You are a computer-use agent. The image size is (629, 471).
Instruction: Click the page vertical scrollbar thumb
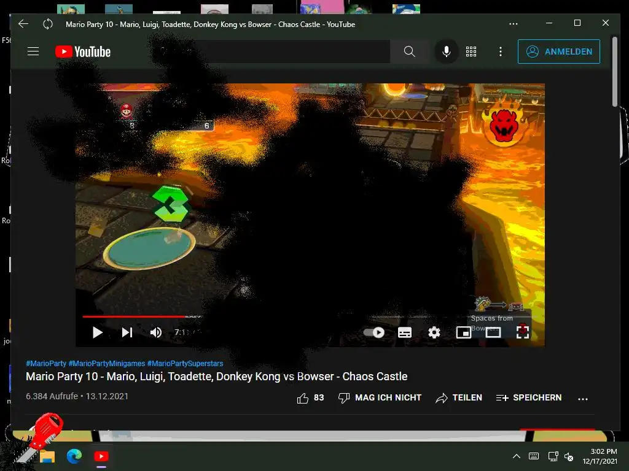pos(615,72)
